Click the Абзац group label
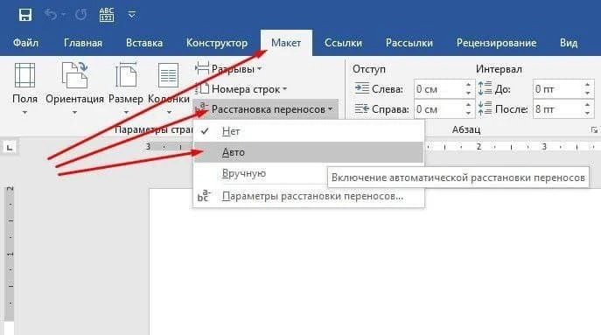 click(466, 129)
